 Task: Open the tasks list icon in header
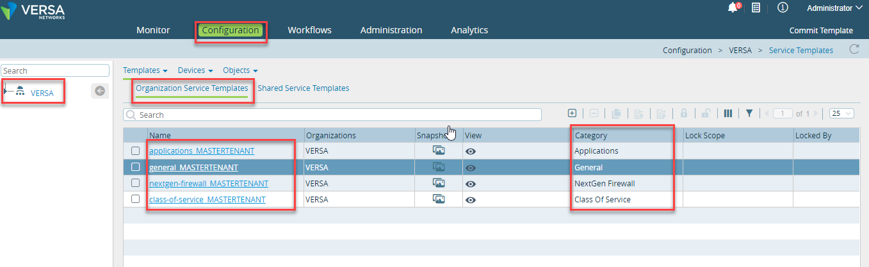[x=756, y=8]
